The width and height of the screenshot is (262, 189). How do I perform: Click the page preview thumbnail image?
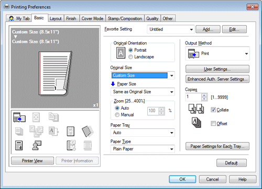pyautogui.click(x=55, y=74)
